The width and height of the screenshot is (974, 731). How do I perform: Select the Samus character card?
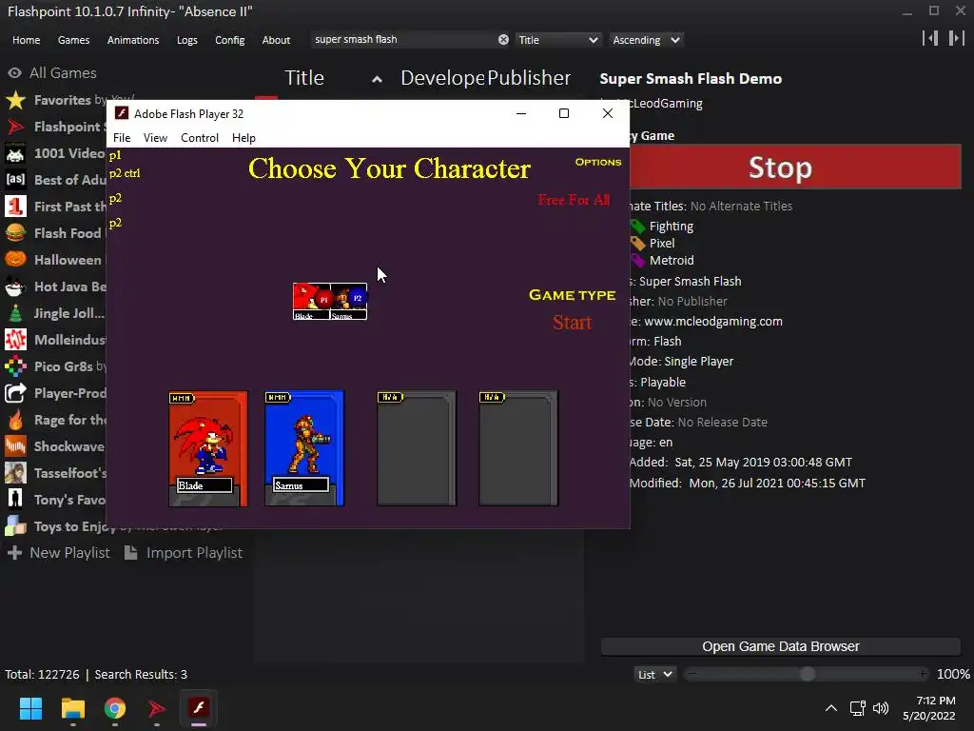pyautogui.click(x=304, y=448)
